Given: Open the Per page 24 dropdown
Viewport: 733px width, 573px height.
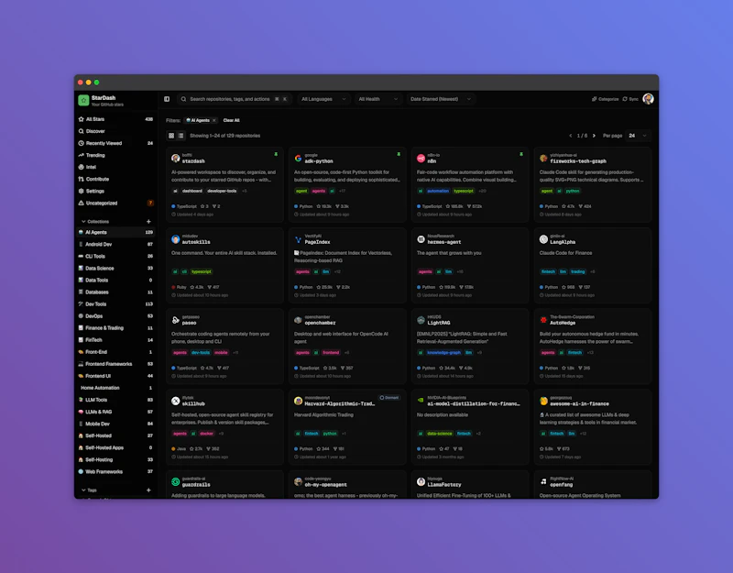Looking at the screenshot, I should point(638,136).
